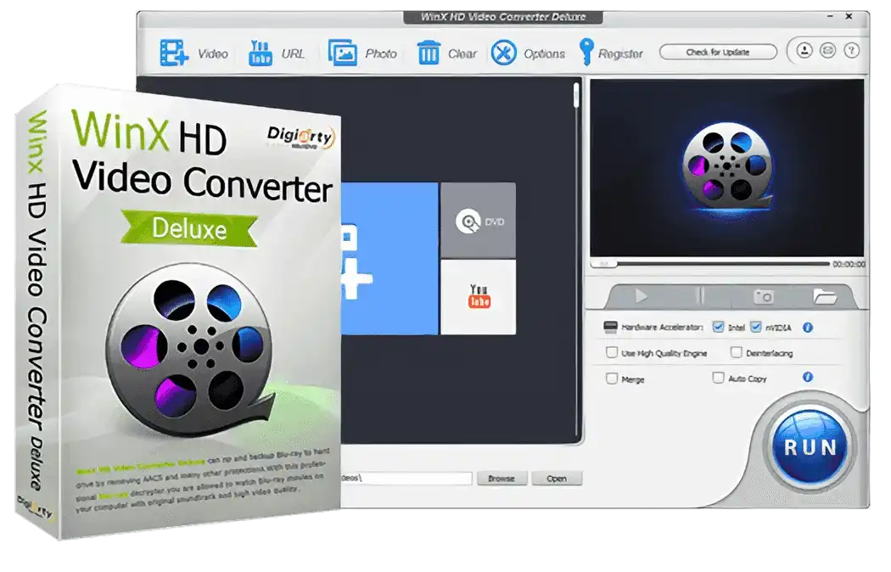Click the Clear toolbar label

point(462,53)
